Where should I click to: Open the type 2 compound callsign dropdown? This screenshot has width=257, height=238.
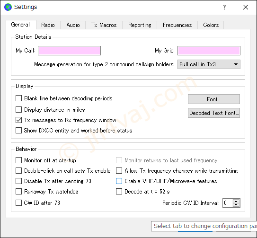click(209, 64)
